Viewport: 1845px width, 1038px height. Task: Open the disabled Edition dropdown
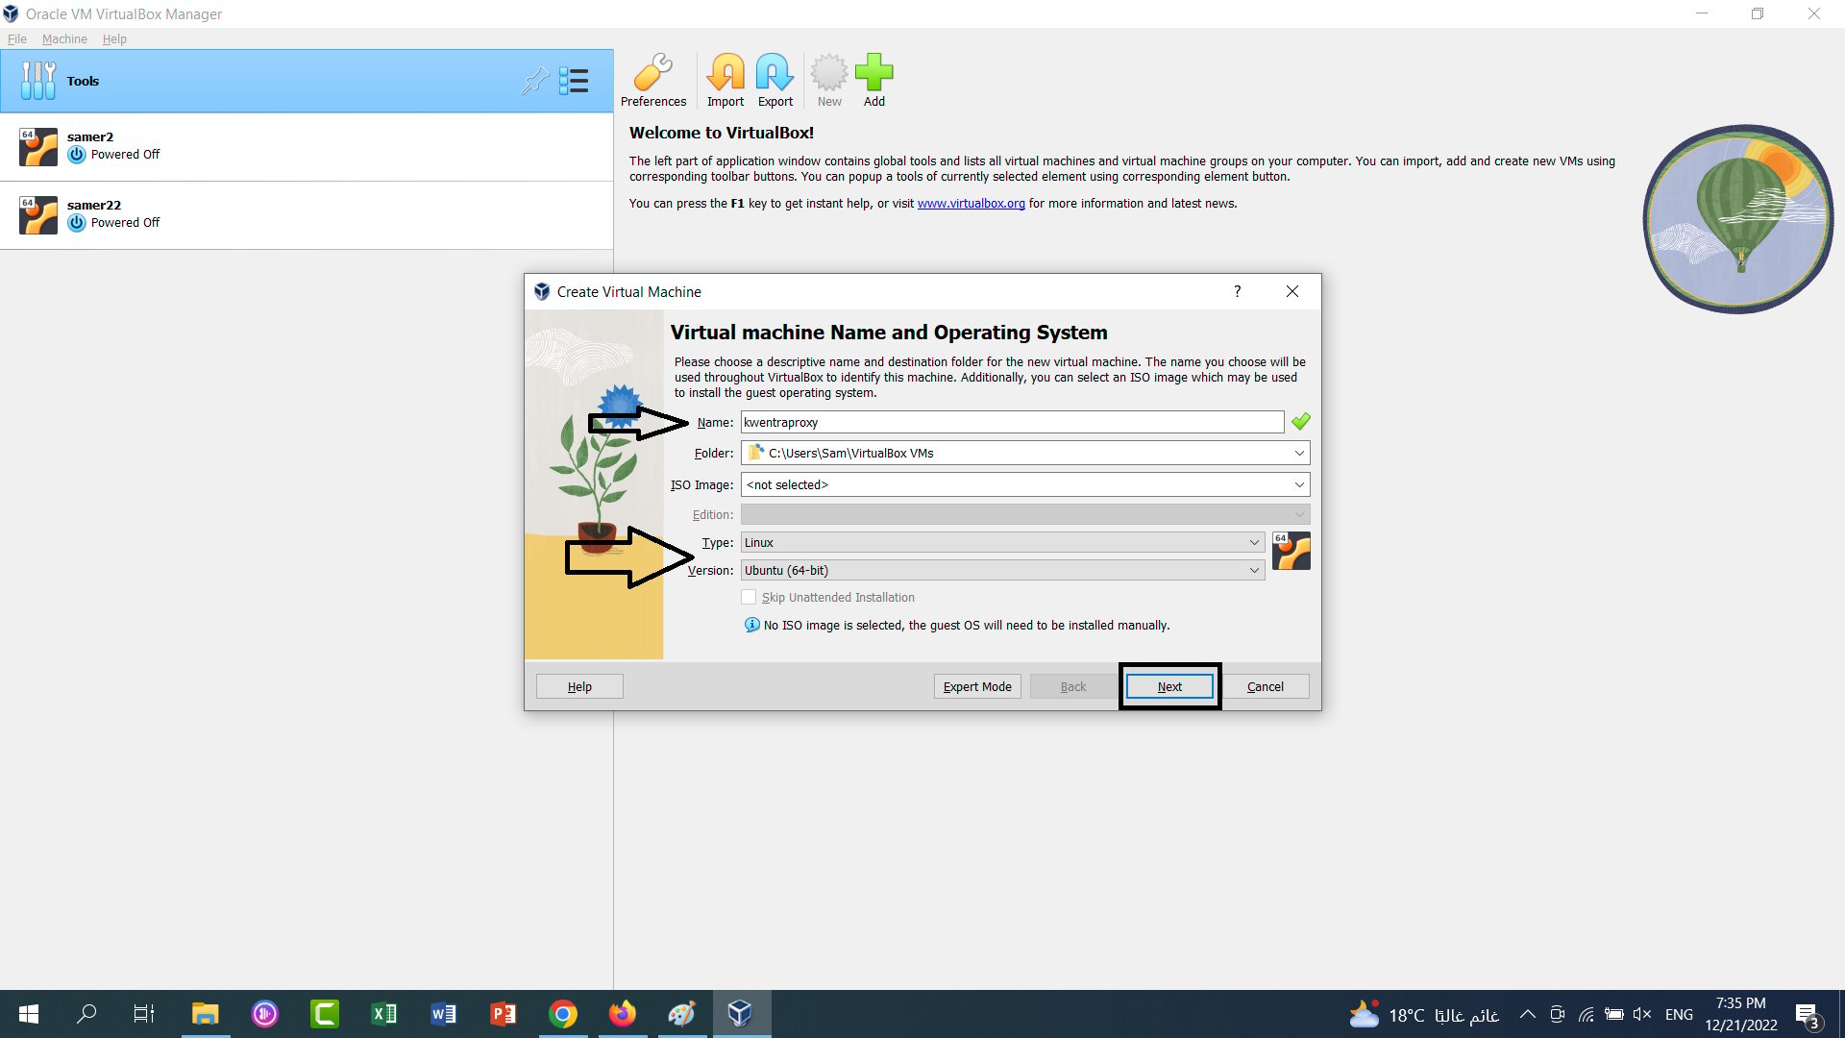[1025, 514]
